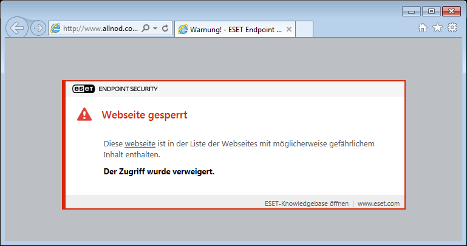This screenshot has width=467, height=246.
Task: Select the Warnung! - ESET Endpoint tab
Action: click(235, 29)
